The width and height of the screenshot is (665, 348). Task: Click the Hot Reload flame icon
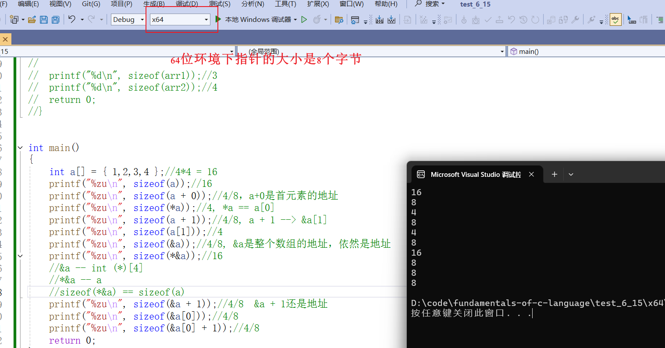pos(317,19)
